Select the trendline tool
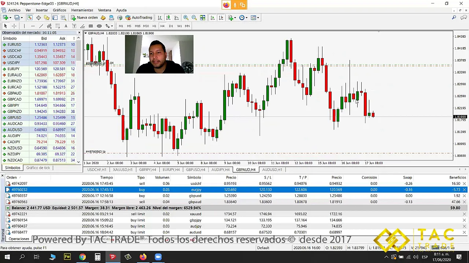 point(41,26)
